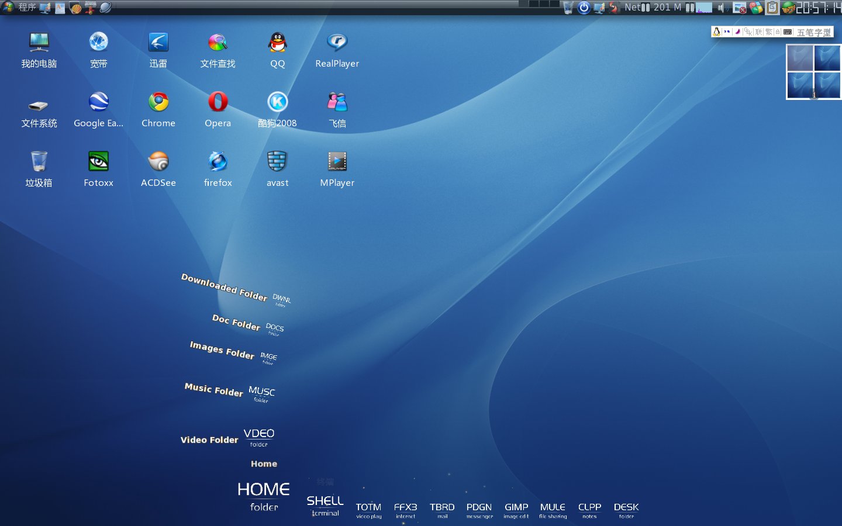Image resolution: width=842 pixels, height=526 pixels.
Task: Click the planet browser launcher in top panel
Action: coord(106,8)
